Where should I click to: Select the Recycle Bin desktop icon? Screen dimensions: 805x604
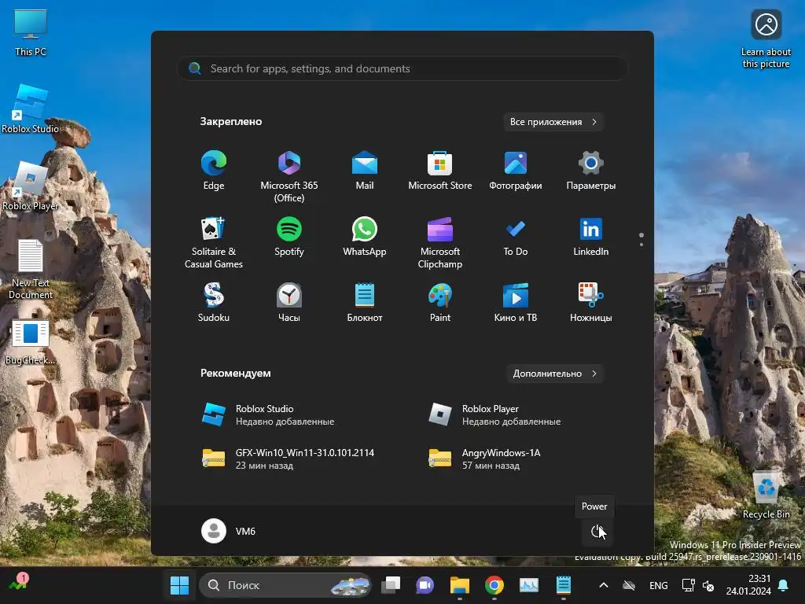tap(766, 495)
